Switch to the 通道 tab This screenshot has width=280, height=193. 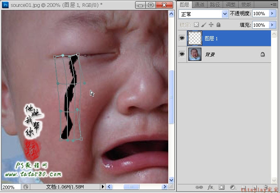click(199, 5)
